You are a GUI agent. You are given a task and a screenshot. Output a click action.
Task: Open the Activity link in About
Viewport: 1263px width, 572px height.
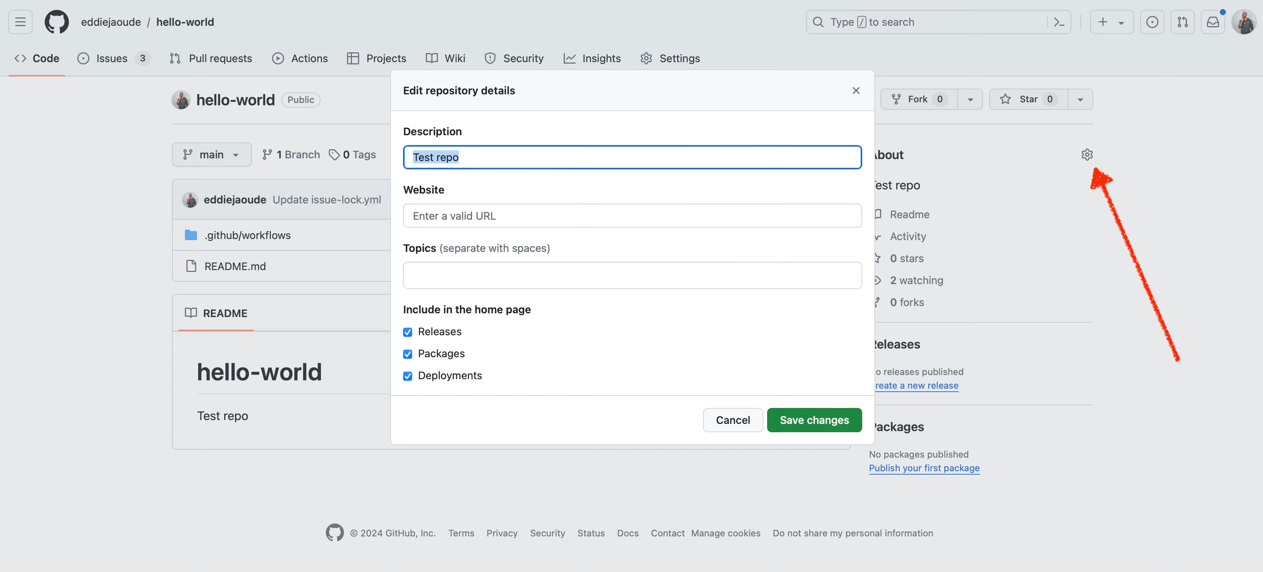[908, 237]
